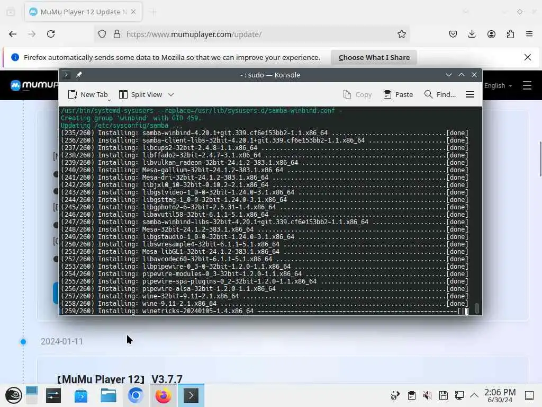Open the Firefox account icon
Viewport: 542px width, 407px height.
491,34
